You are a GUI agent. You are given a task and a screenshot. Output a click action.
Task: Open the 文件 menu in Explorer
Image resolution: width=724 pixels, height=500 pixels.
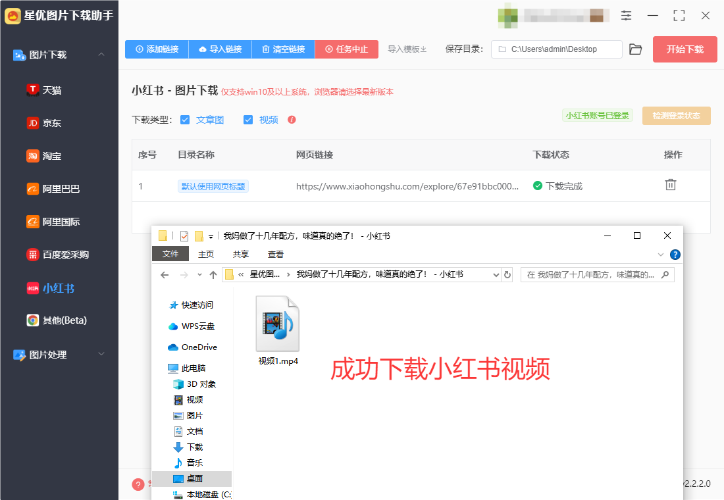(170, 254)
